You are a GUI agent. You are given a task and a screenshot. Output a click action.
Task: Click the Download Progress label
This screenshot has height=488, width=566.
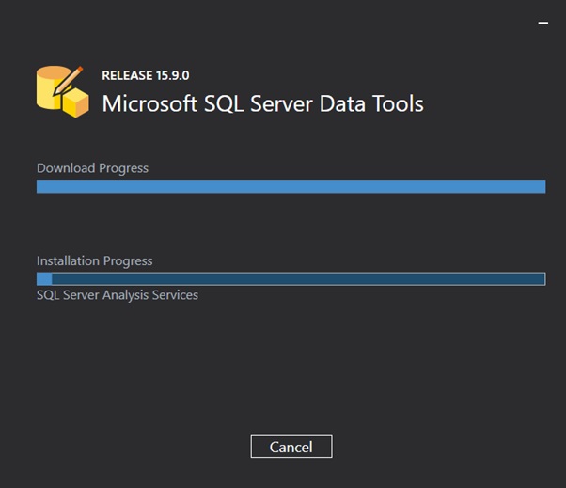[92, 168]
